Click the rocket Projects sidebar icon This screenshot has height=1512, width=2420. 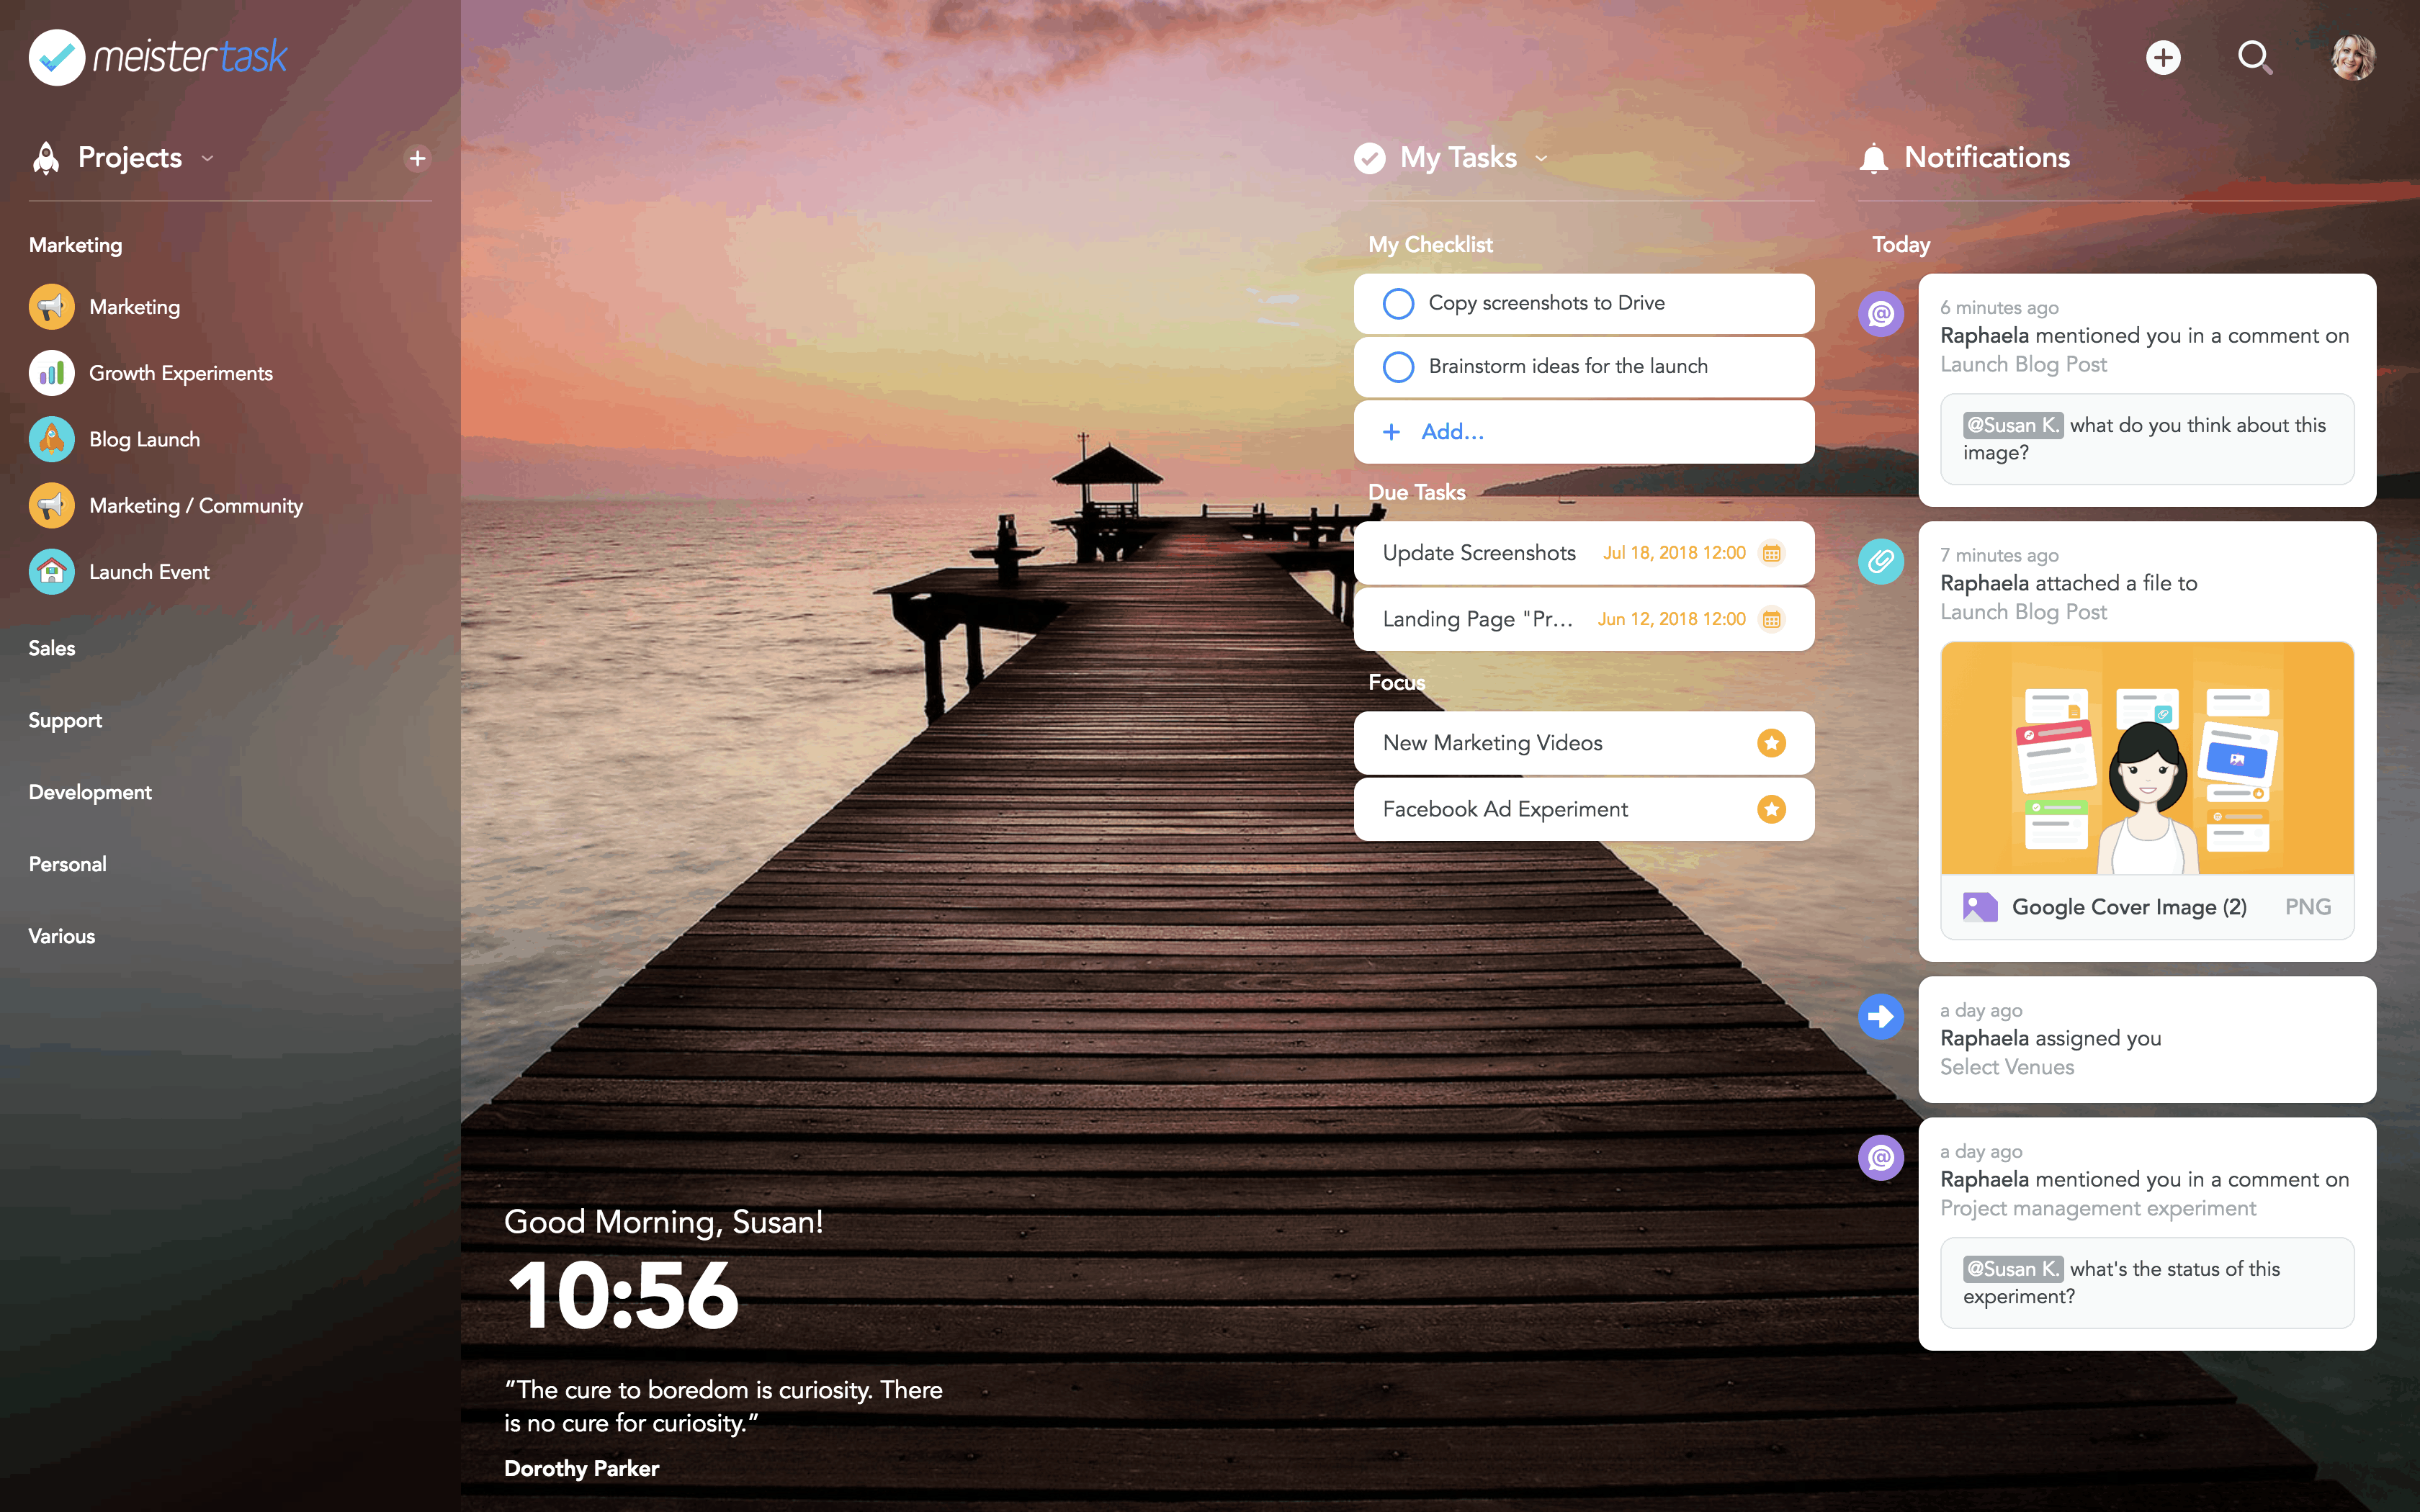(x=47, y=158)
